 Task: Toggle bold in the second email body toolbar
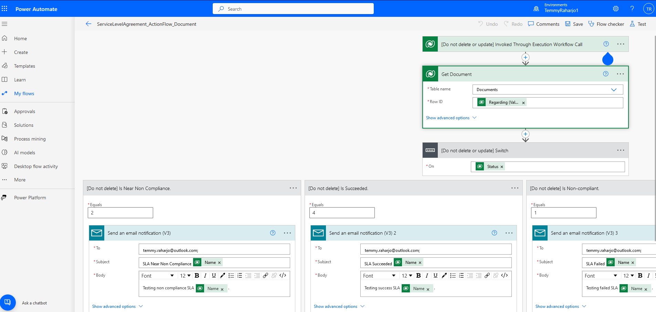click(x=419, y=276)
